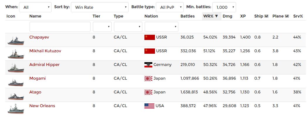Click the Mikhail Kutuzov ship icon
Viewport: 307px width, 120px height.
pyautogui.click(x=13, y=54)
